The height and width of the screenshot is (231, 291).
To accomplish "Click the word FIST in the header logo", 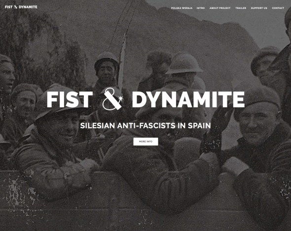I will pyautogui.click(x=9, y=7).
